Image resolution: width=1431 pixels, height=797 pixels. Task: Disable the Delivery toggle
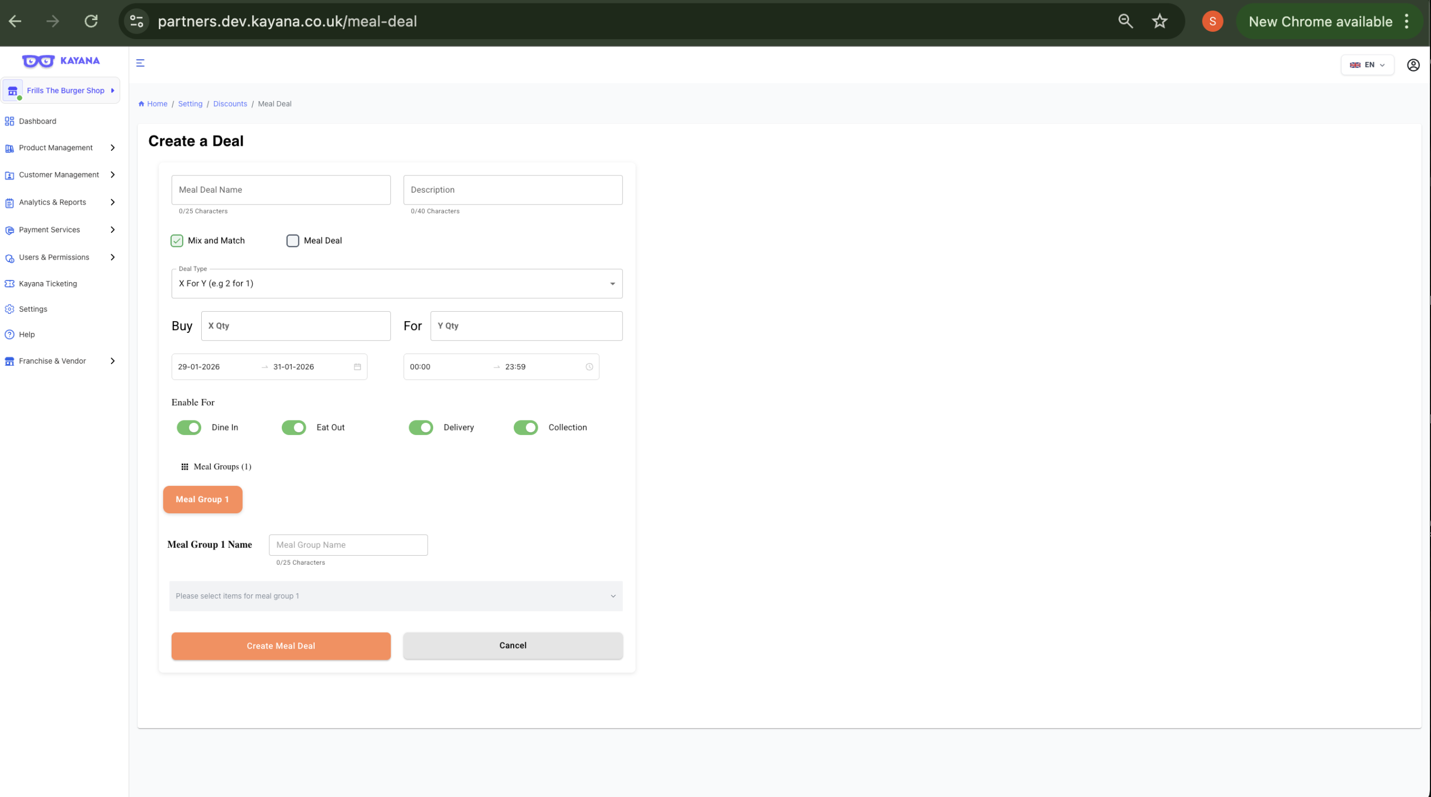[421, 428]
